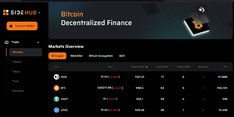Click USDT trades count 59
Screen dimensions: 234x117
click(162, 99)
